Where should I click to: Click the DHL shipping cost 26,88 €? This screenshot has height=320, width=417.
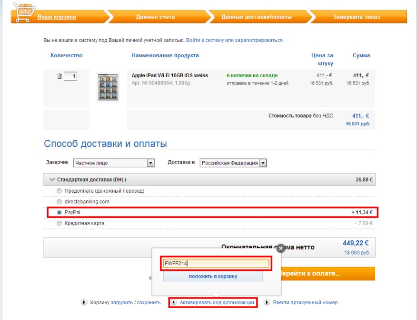[x=364, y=180]
